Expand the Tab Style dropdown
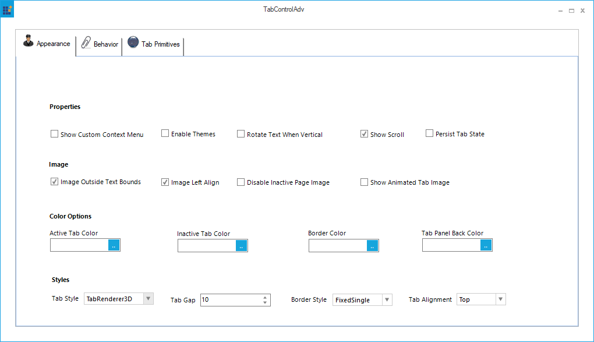 148,299
